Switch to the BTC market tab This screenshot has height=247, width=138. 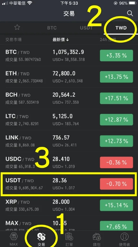(x=52, y=28)
